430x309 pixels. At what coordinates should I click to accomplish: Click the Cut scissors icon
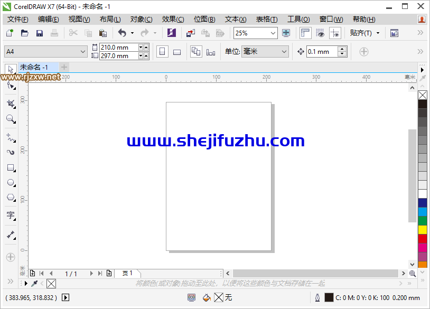(73, 33)
